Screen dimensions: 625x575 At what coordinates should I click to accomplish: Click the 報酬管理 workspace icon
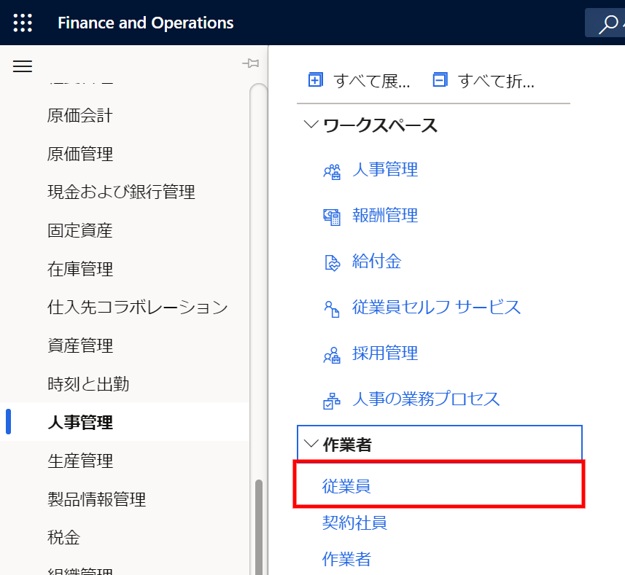(332, 217)
